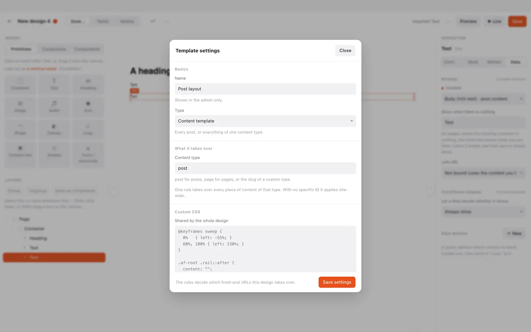Click the back arrow beside New design 4
Screen dimensions: 531x332
click(9, 21)
